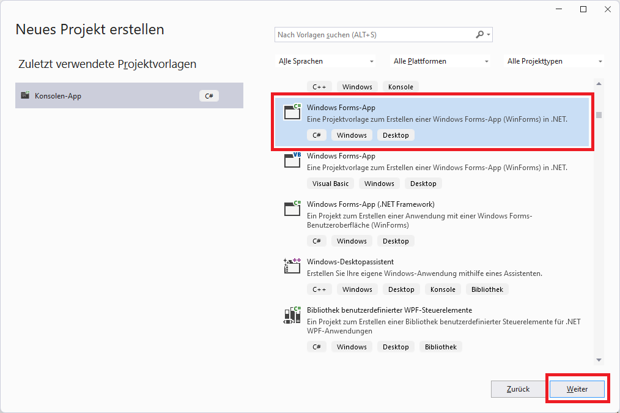Screen dimensions: 620x413
Task: Click the Visual Basic tag
Action: pos(330,184)
